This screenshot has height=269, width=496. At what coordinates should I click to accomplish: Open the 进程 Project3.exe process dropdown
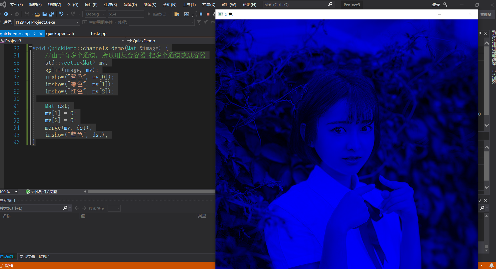tap(47, 22)
